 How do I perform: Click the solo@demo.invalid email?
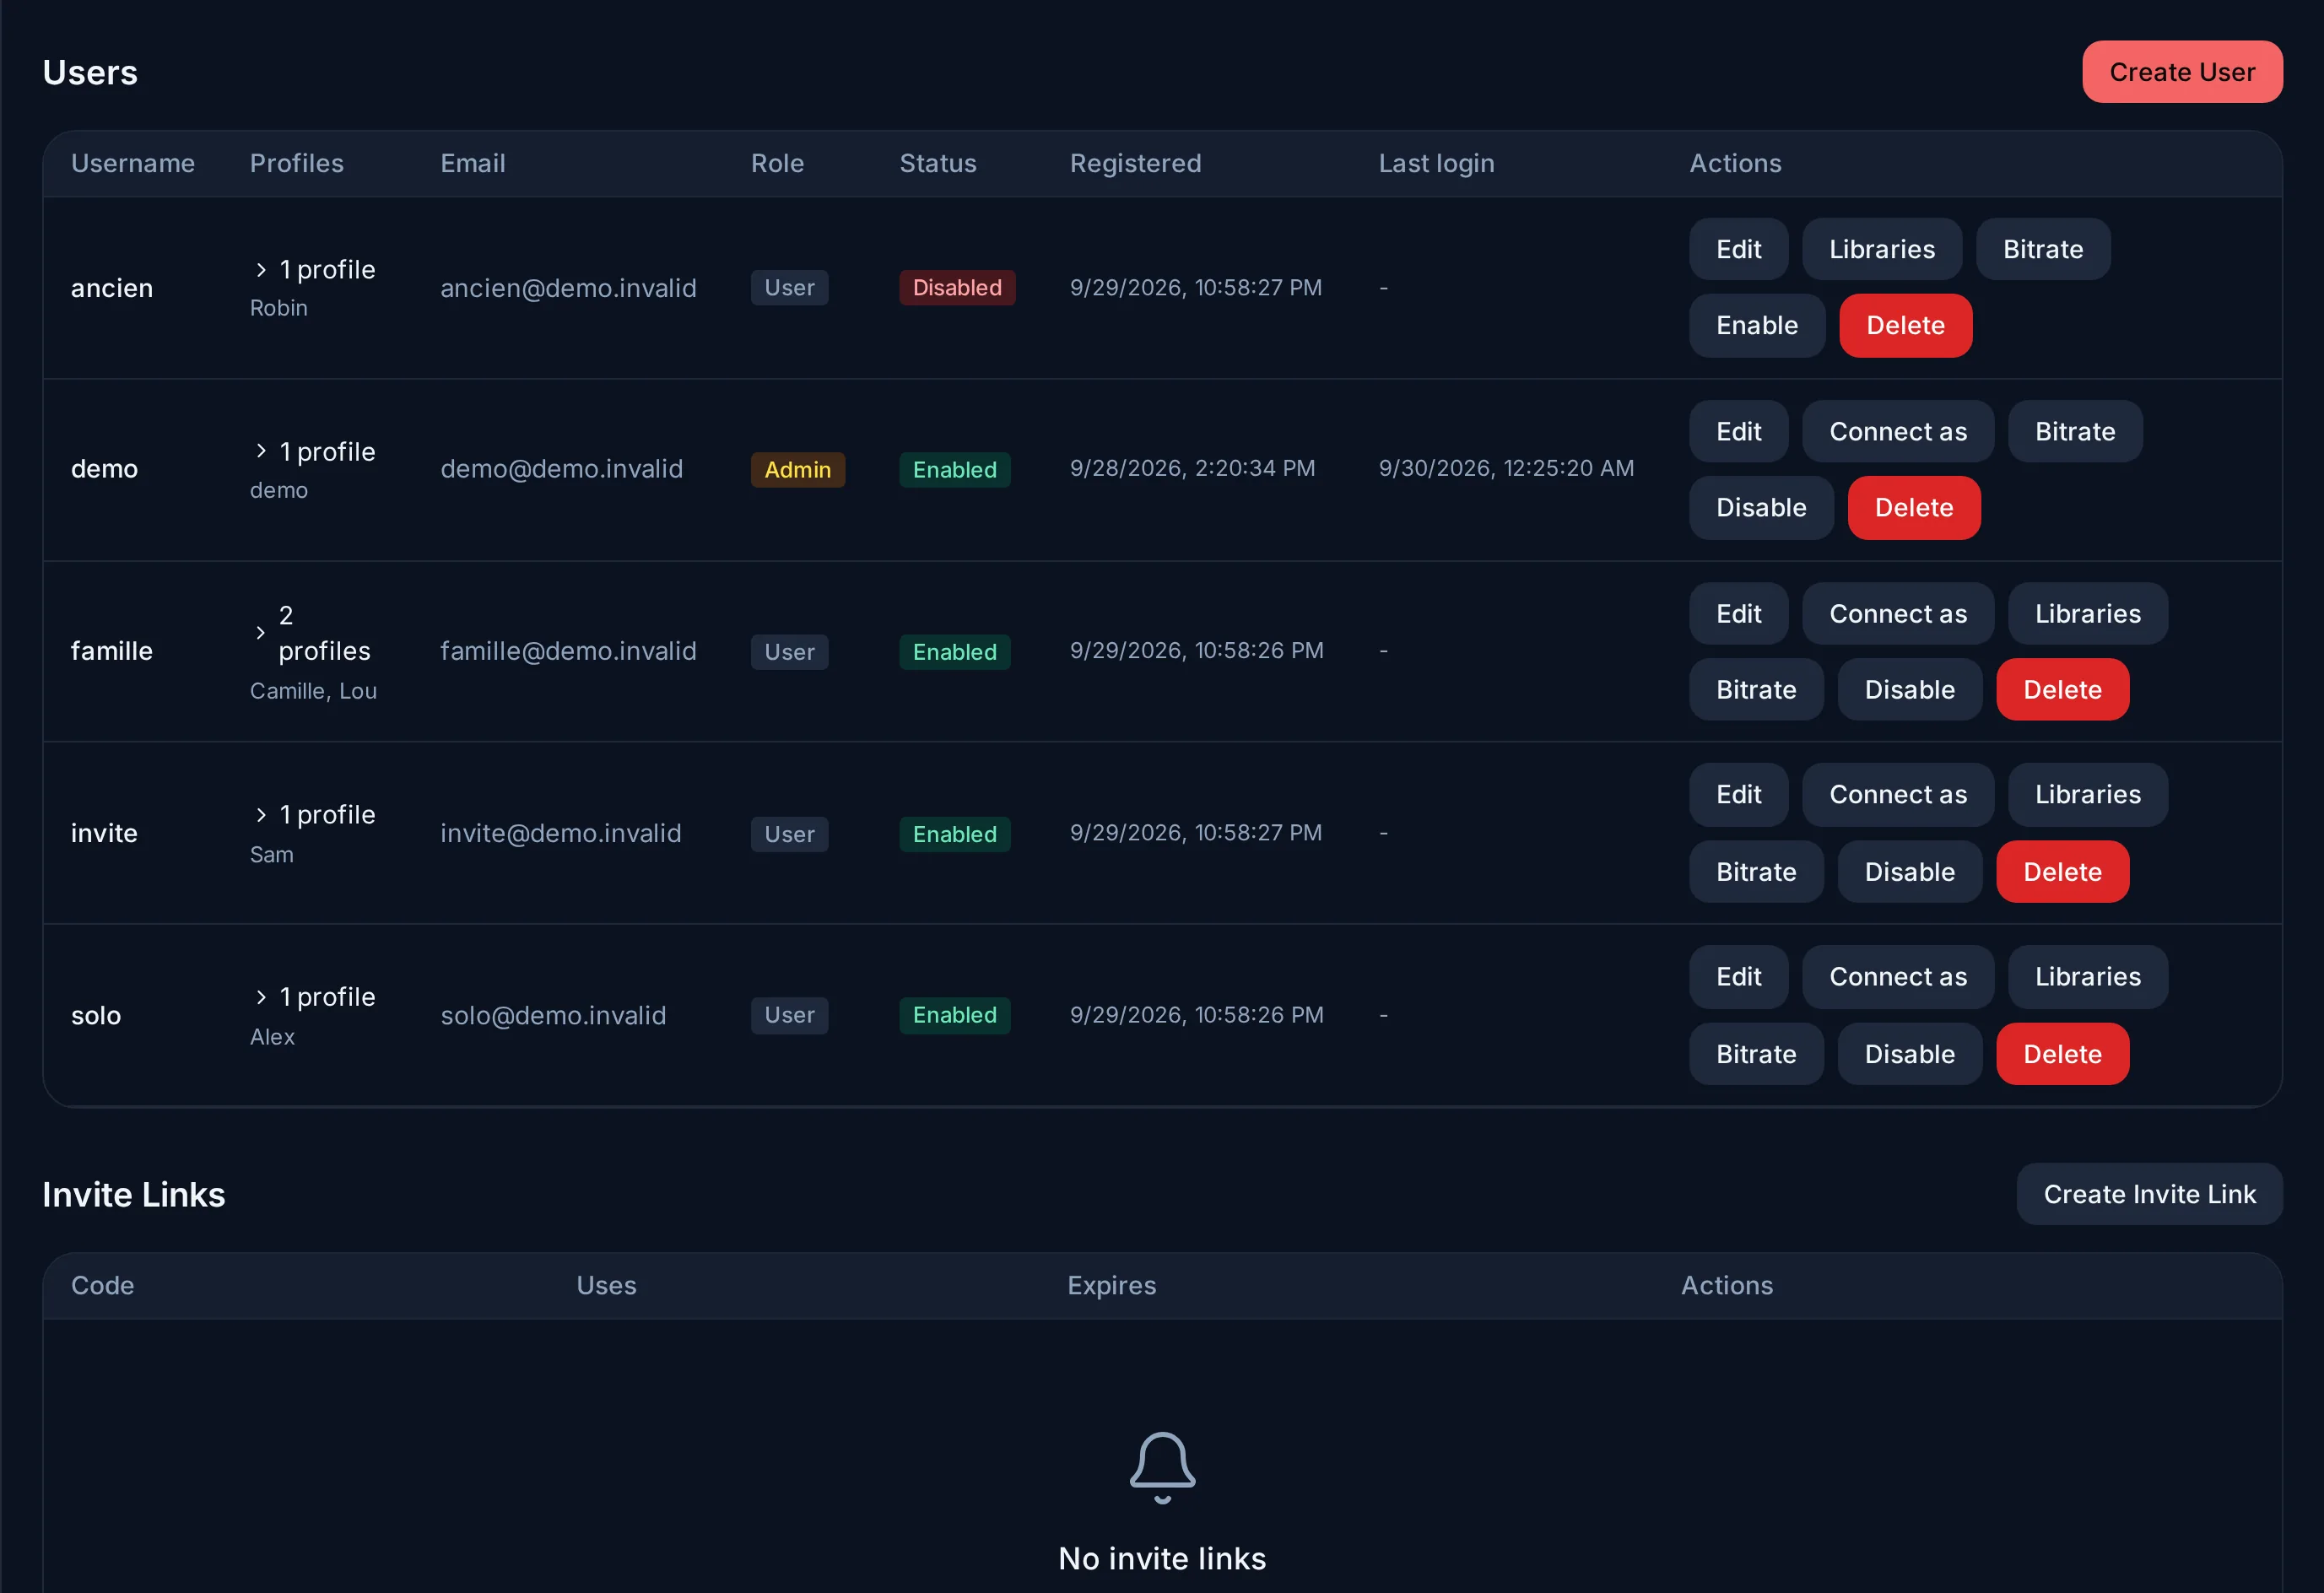coord(553,1015)
